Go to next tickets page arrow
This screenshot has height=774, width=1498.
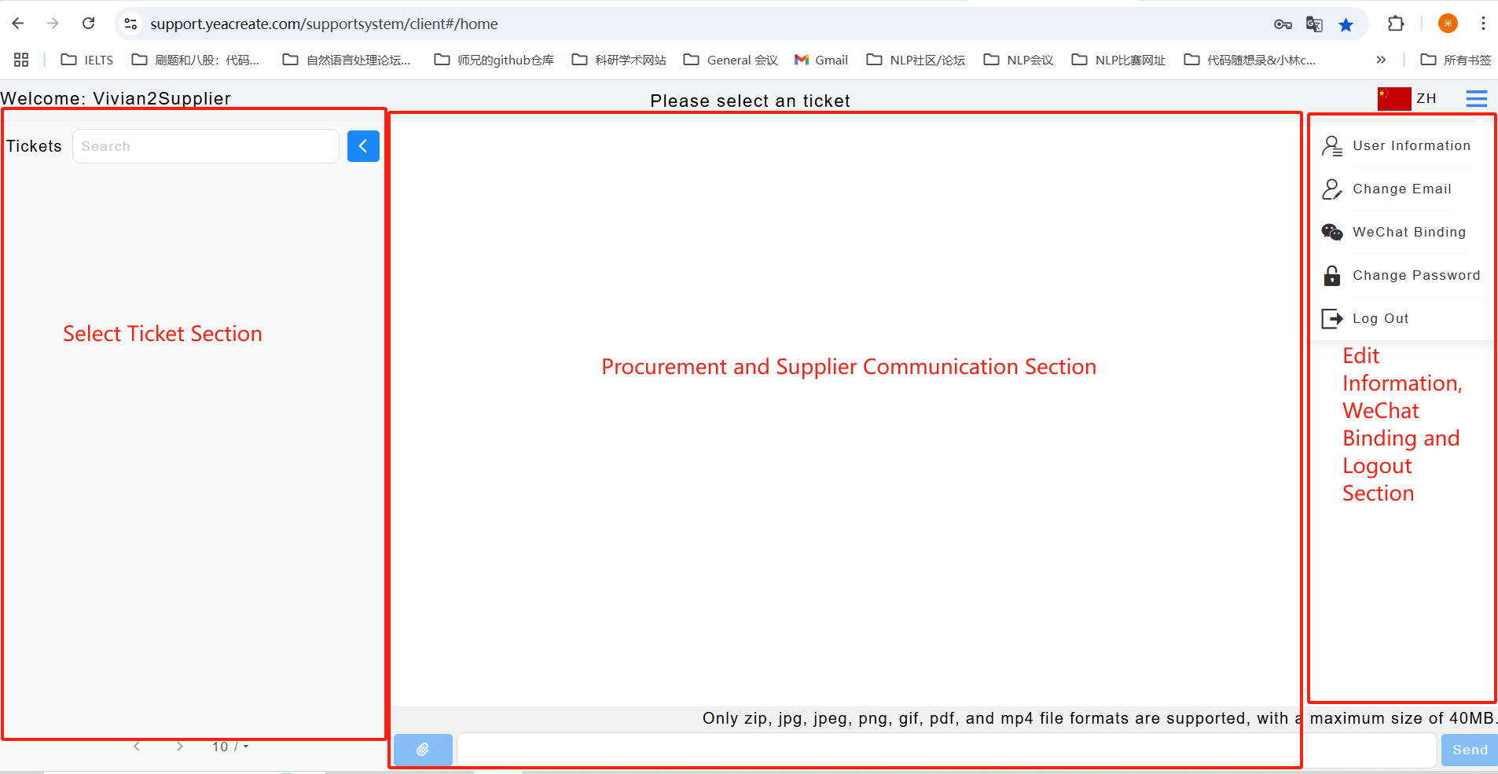pos(180,746)
